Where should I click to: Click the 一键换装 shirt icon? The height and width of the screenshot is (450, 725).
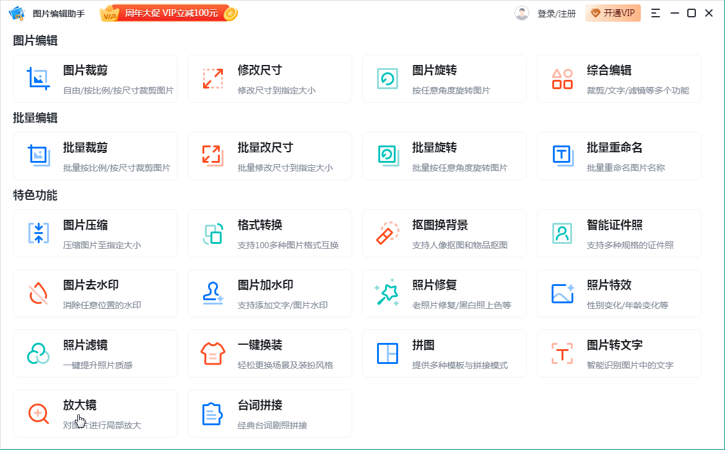tap(213, 353)
